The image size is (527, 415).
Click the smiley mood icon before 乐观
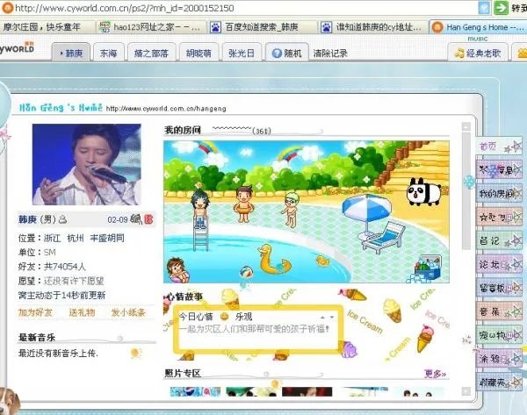224,316
